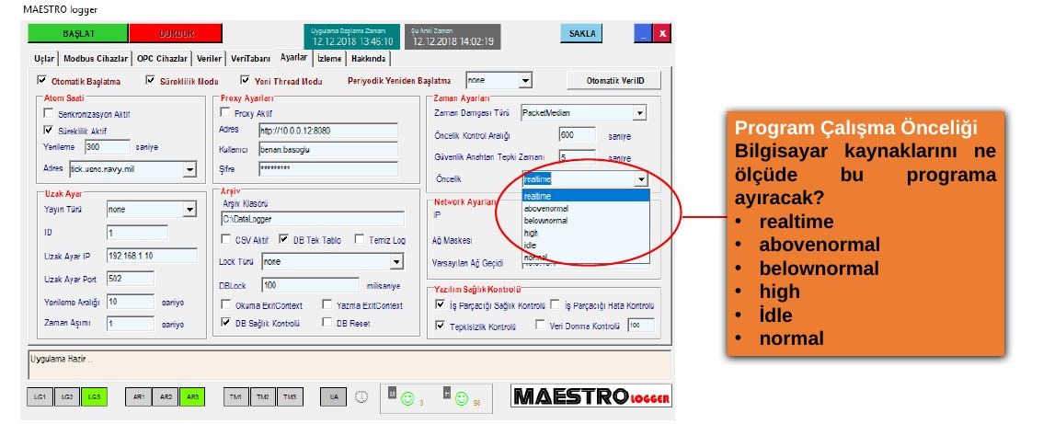The image size is (1043, 424).
Task: Switch to the Veriler tab
Action: (x=209, y=59)
